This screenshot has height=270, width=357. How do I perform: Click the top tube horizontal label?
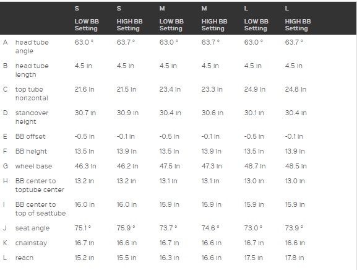pyautogui.click(x=32, y=94)
